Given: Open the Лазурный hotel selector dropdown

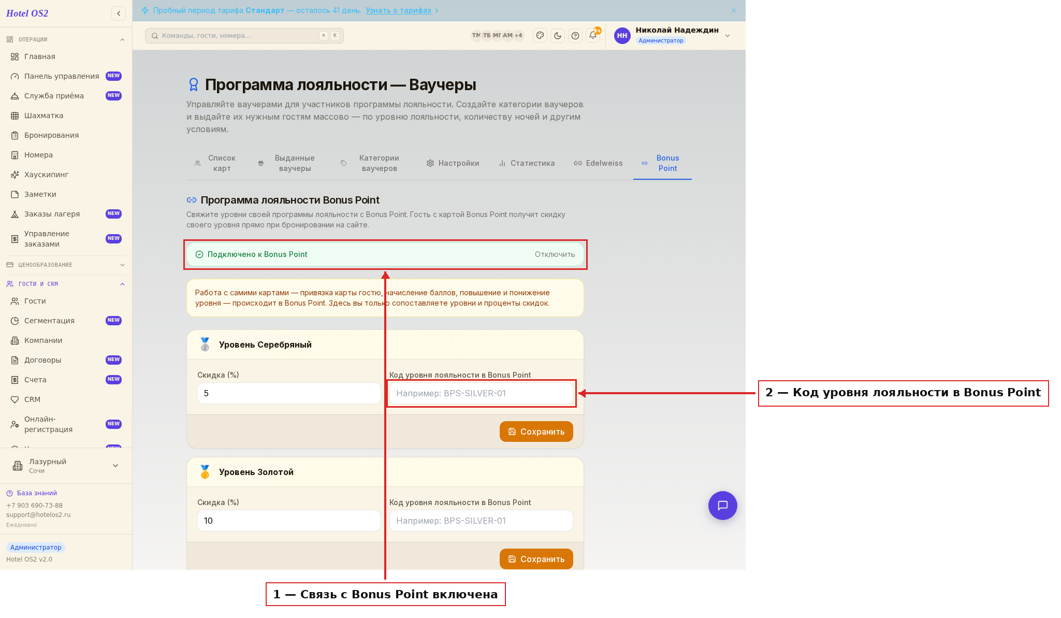Looking at the screenshot, I should (x=66, y=466).
